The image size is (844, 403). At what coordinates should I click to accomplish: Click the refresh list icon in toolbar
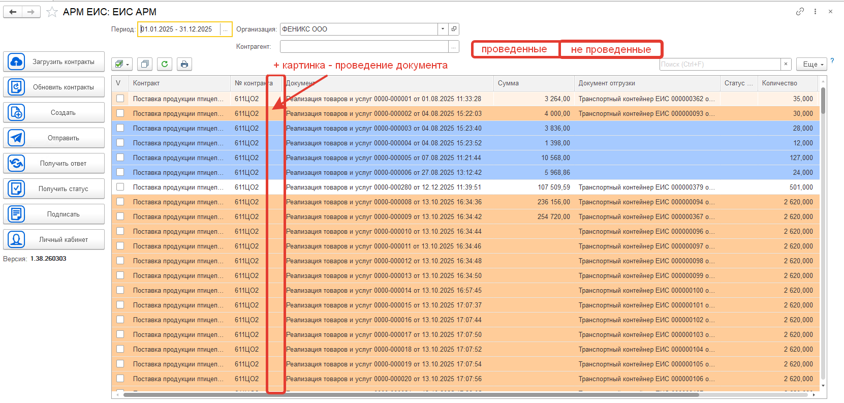164,64
